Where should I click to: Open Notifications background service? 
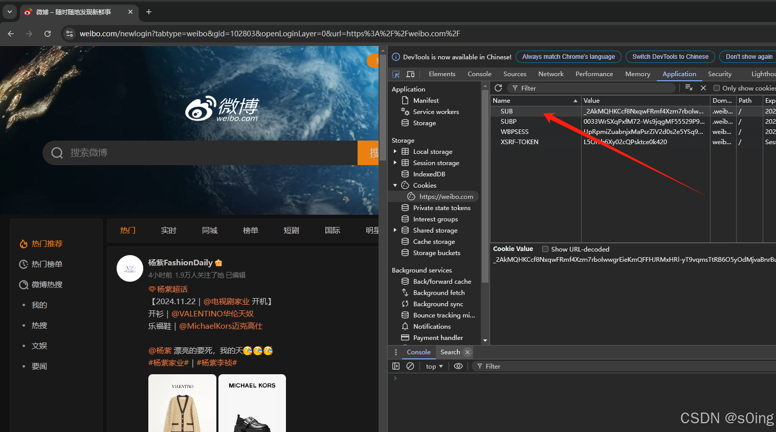click(x=432, y=327)
